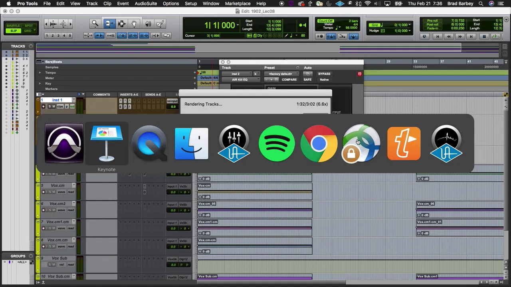Zoom out horizontally with left arrow

[x=46, y=24]
